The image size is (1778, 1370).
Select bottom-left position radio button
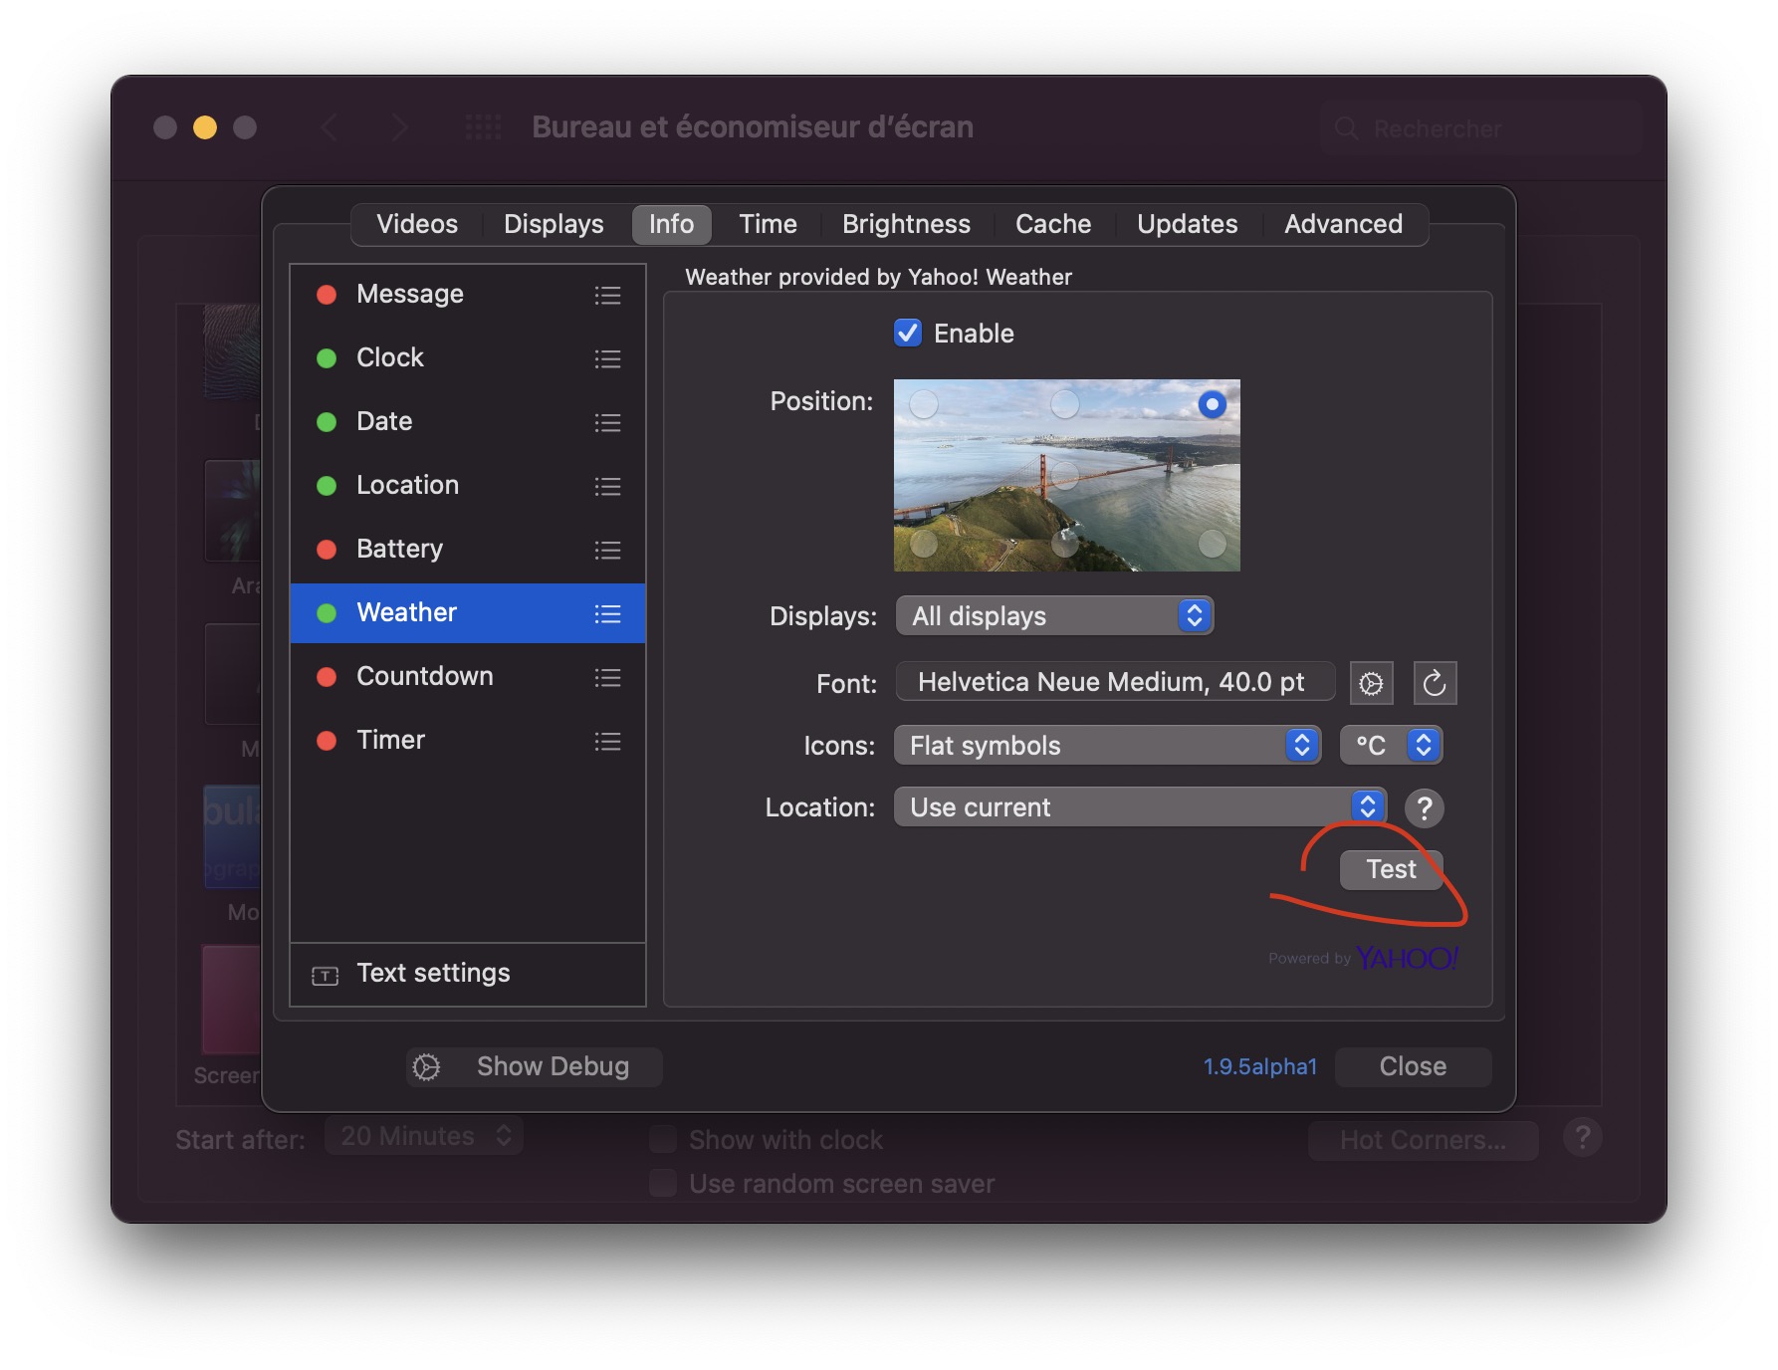pyautogui.click(x=924, y=544)
